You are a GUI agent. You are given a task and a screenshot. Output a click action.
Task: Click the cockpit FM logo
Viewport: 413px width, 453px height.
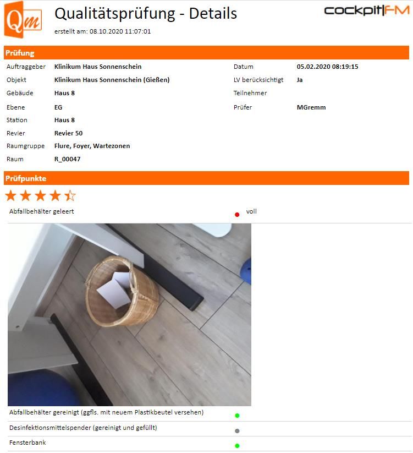[x=367, y=10]
